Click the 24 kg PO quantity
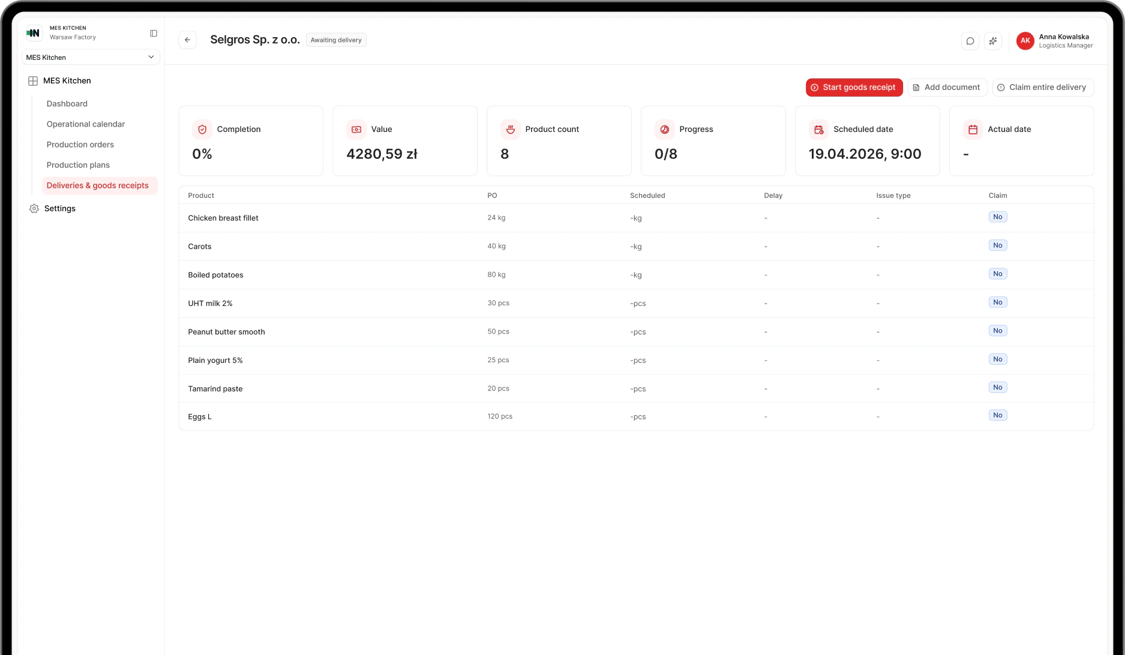Viewport: 1125px width, 655px height. tap(496, 218)
